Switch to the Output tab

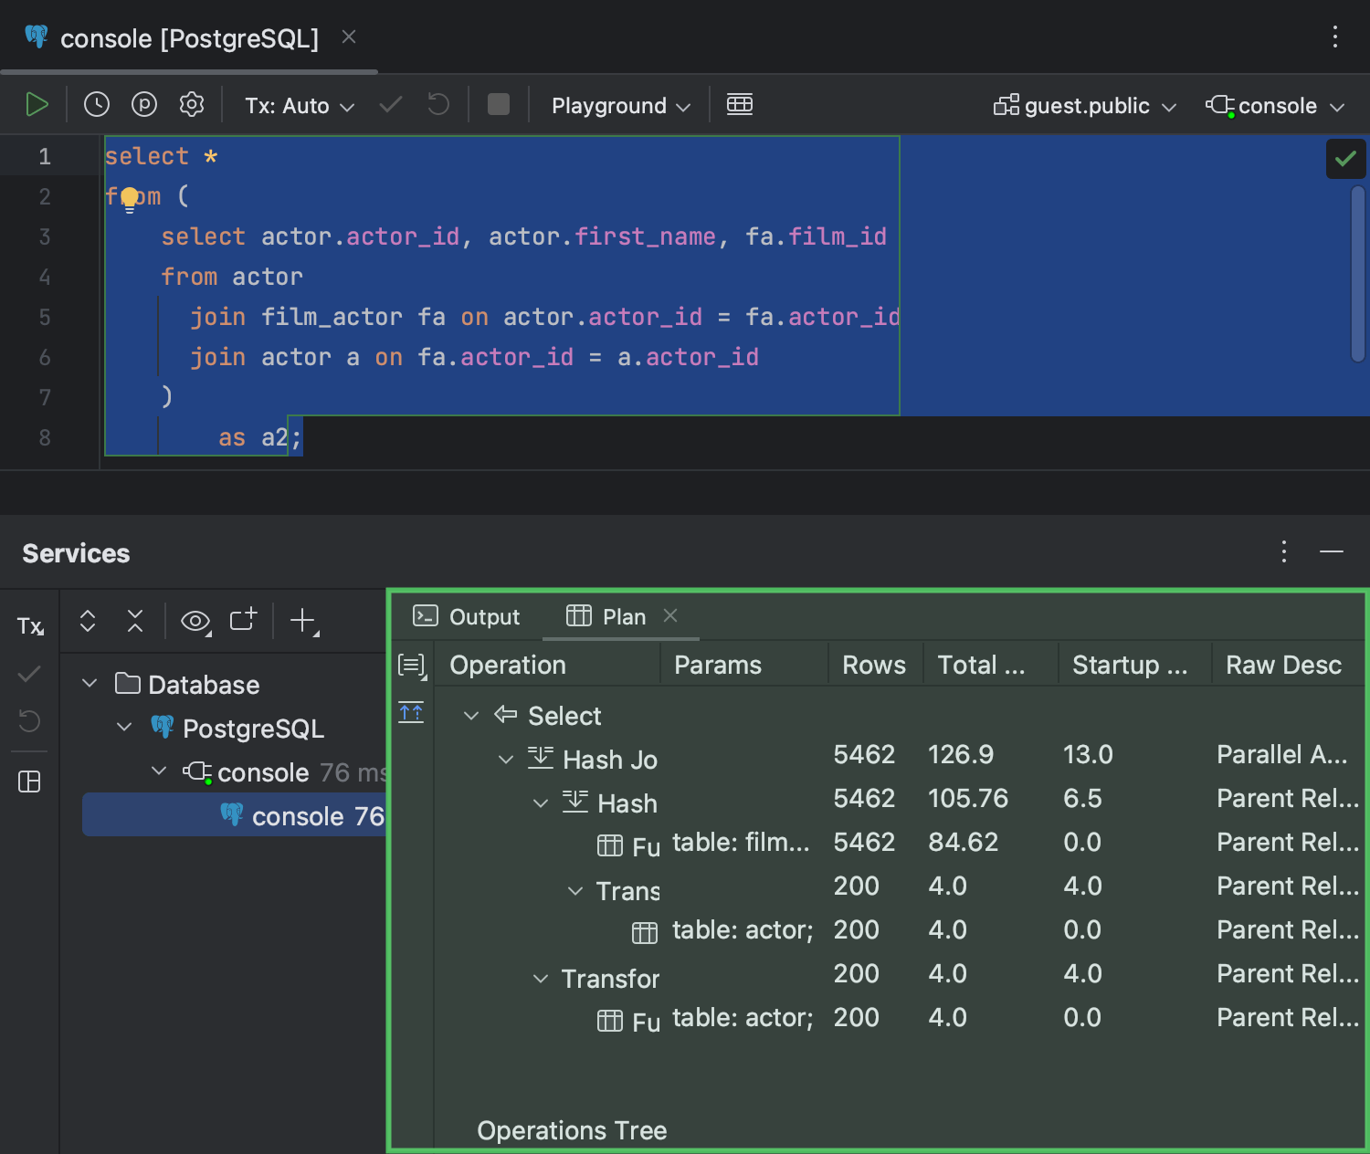467,617
